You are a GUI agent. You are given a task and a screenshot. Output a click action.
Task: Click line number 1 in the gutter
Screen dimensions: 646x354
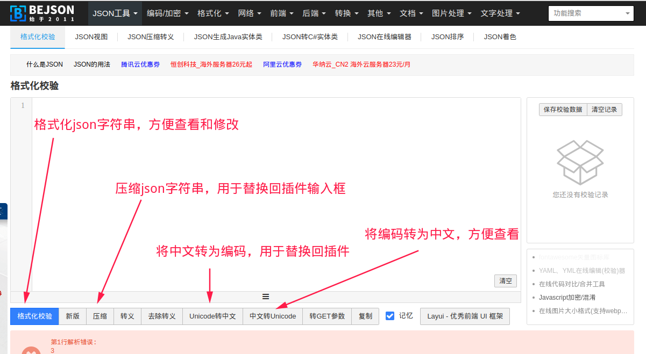[x=23, y=106]
